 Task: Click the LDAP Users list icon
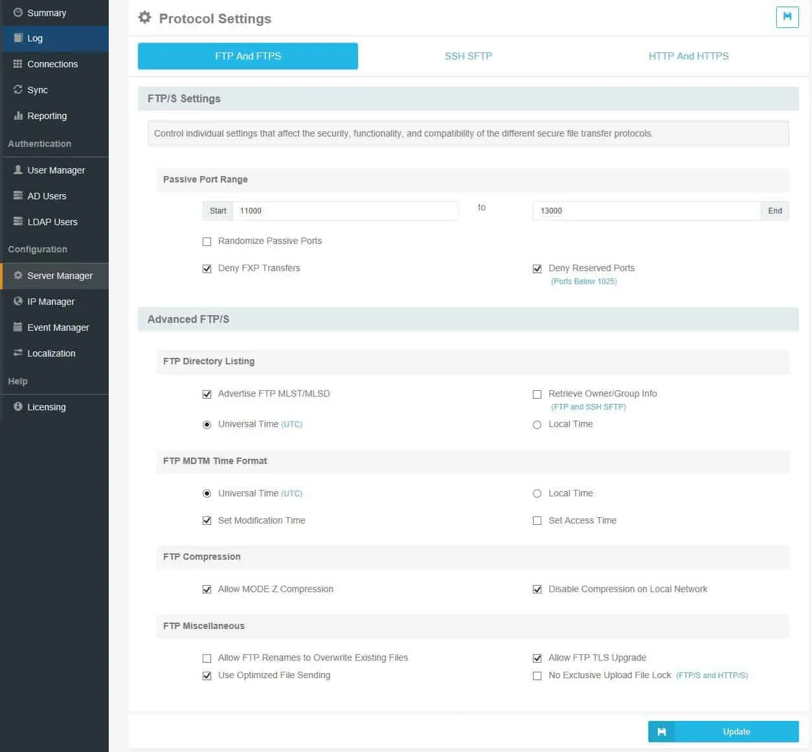18,221
